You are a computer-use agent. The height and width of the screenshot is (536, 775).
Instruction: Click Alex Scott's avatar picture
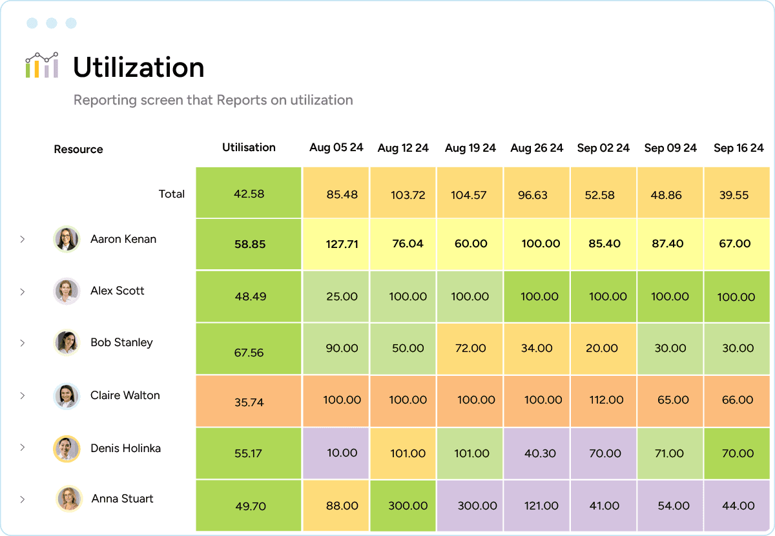[x=67, y=291]
